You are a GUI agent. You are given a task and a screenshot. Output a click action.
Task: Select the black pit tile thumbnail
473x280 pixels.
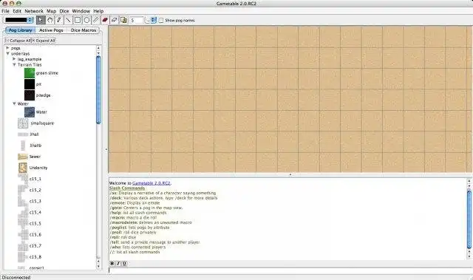(x=30, y=84)
